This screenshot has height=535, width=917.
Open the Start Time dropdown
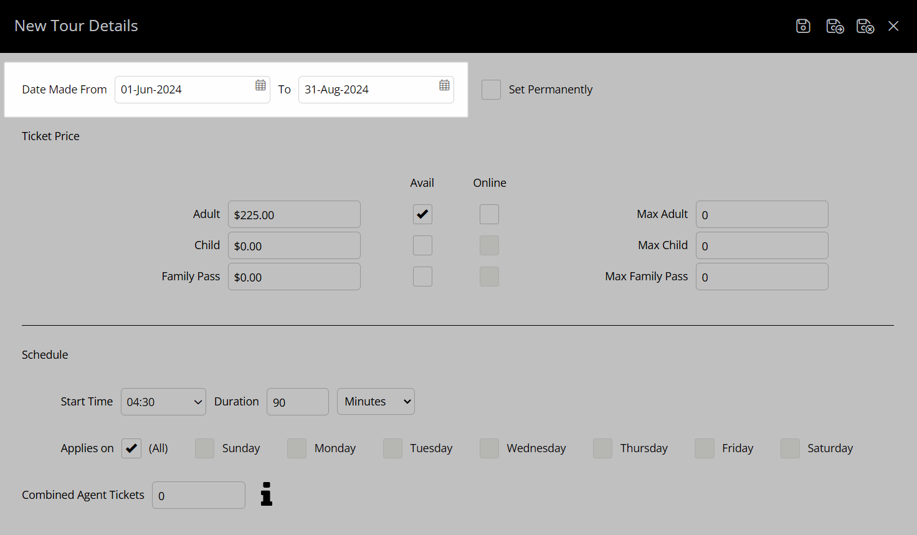tap(163, 402)
